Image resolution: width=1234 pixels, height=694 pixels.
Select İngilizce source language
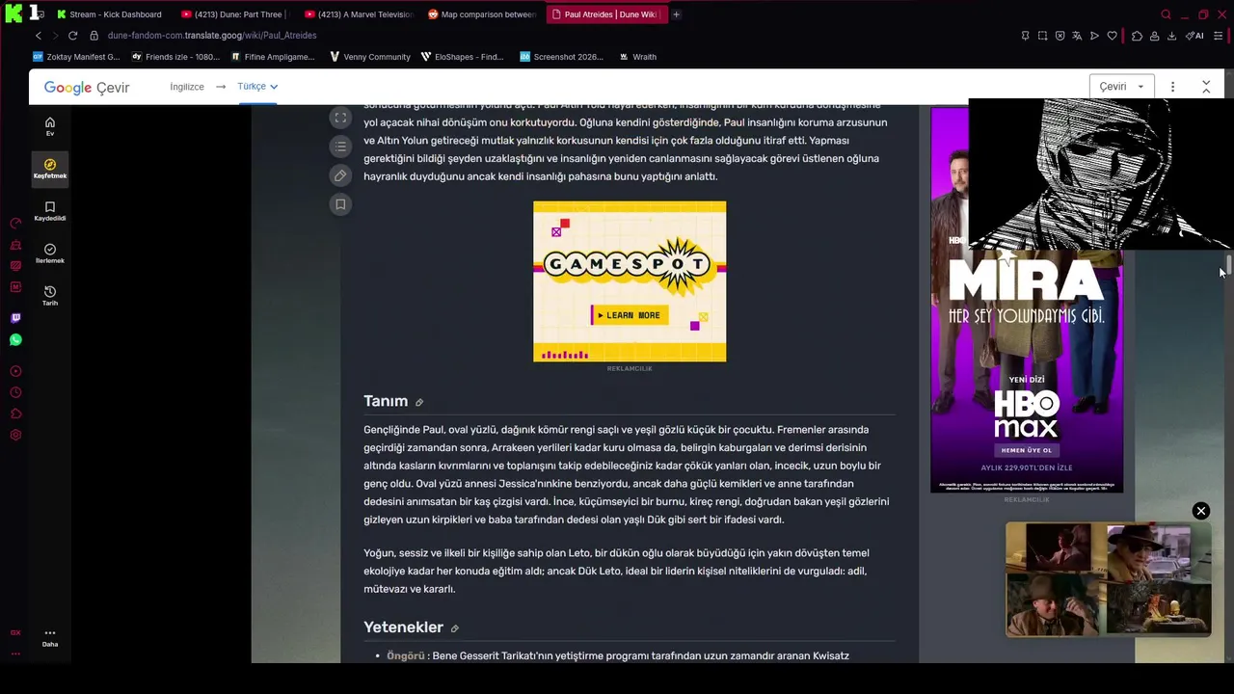point(187,87)
